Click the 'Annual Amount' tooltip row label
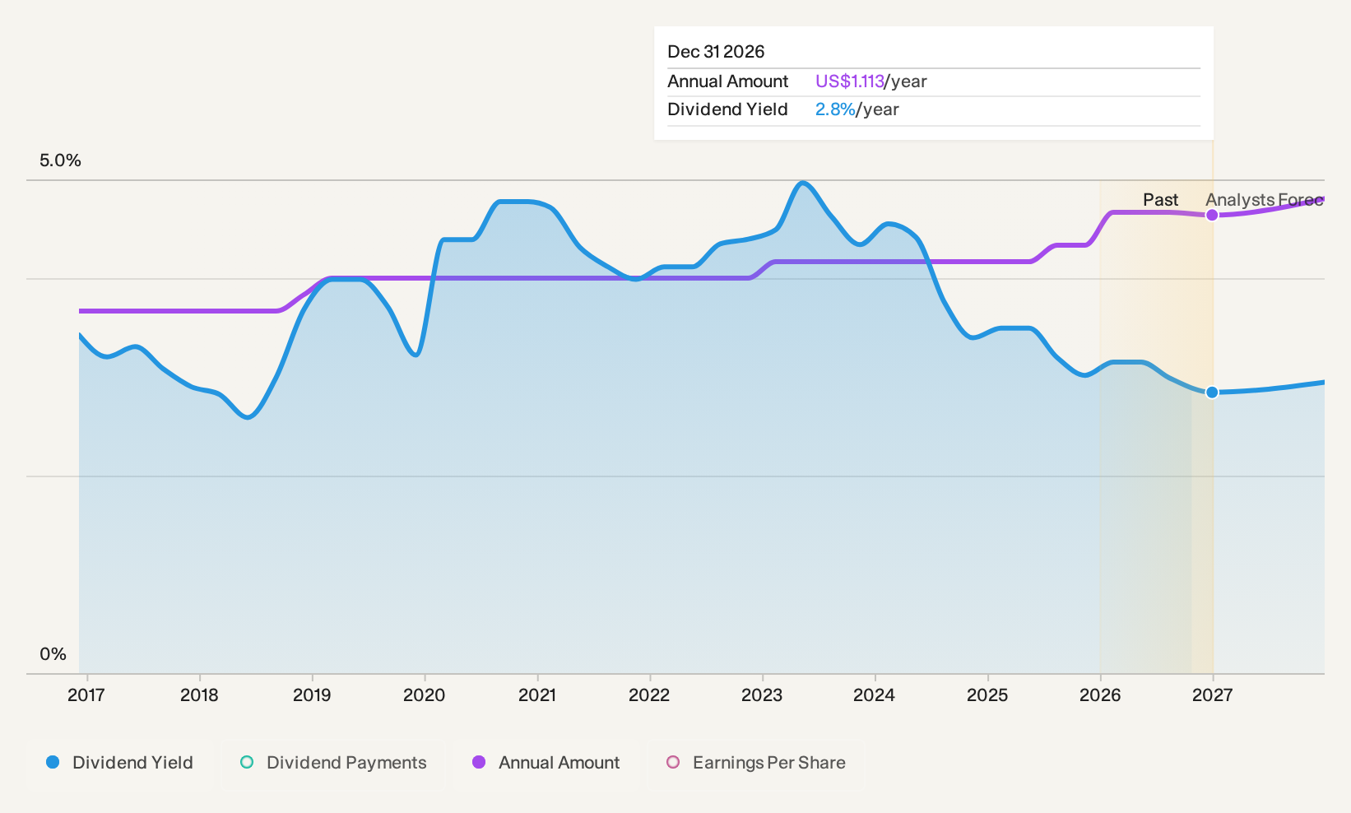 728,81
